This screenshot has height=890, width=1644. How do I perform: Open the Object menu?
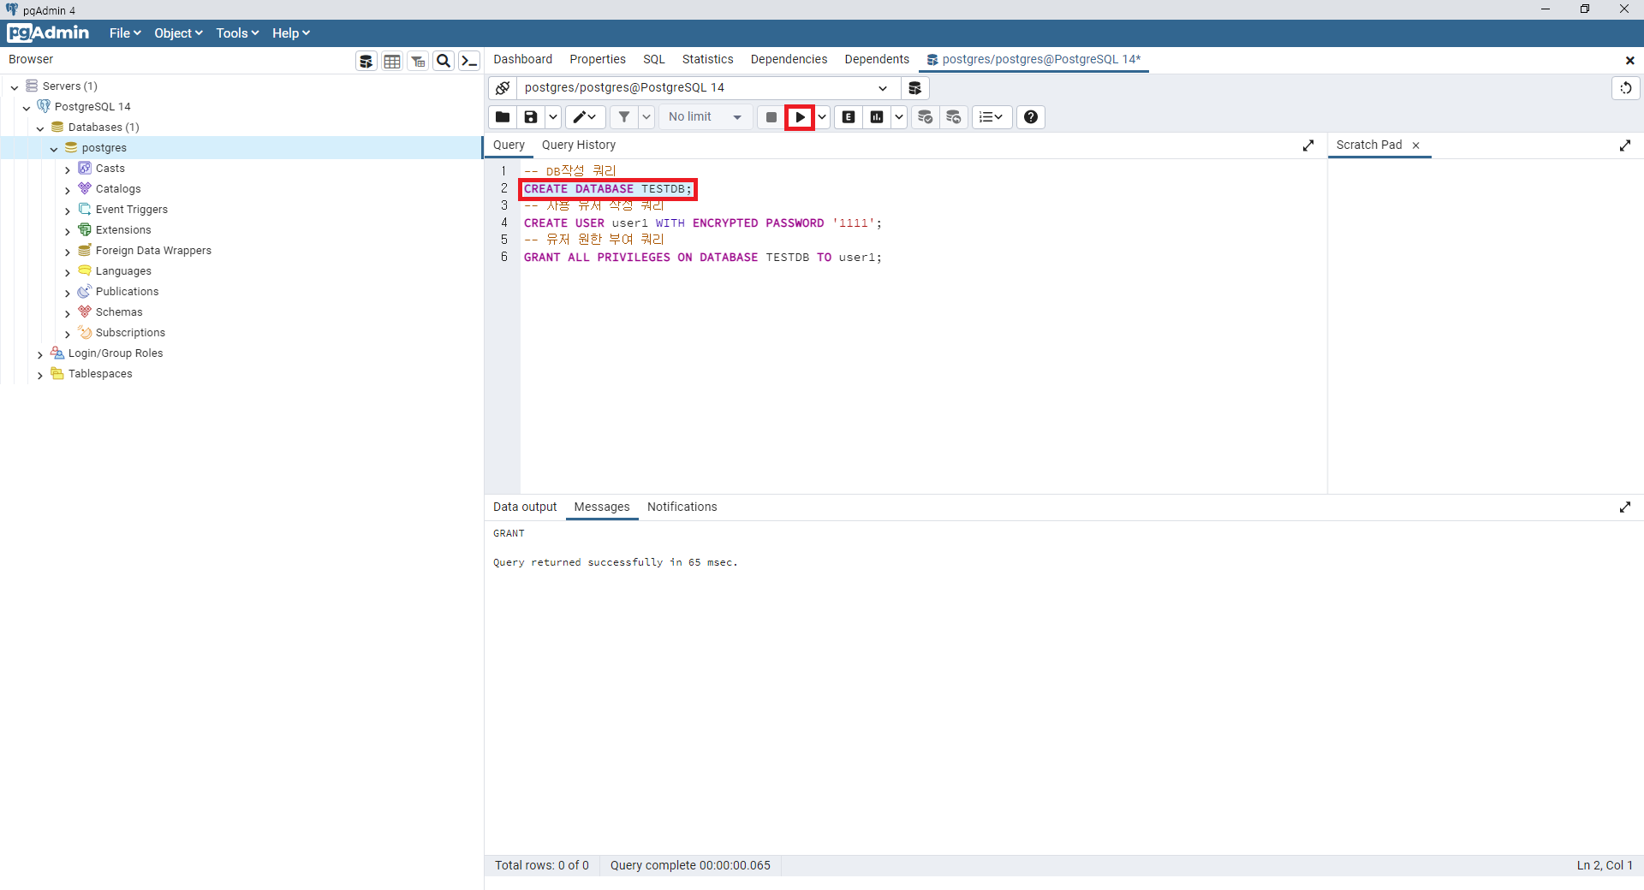[x=178, y=33]
